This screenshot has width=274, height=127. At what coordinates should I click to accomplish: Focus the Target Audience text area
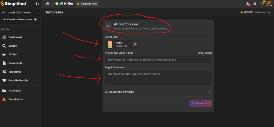tap(158, 77)
